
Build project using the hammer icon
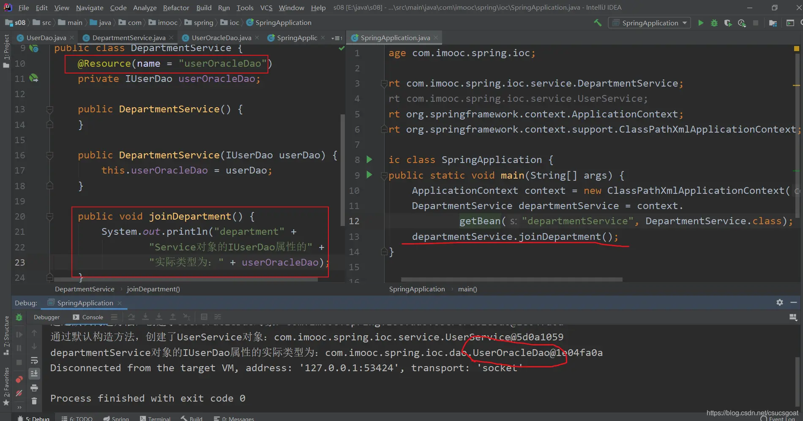click(598, 23)
